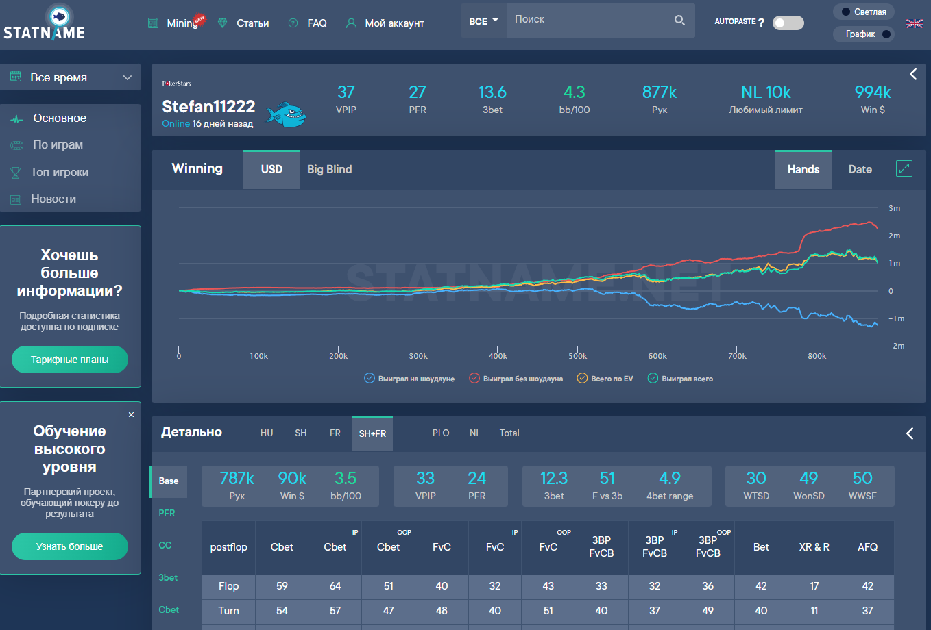Collapse the player summary panel

click(913, 74)
